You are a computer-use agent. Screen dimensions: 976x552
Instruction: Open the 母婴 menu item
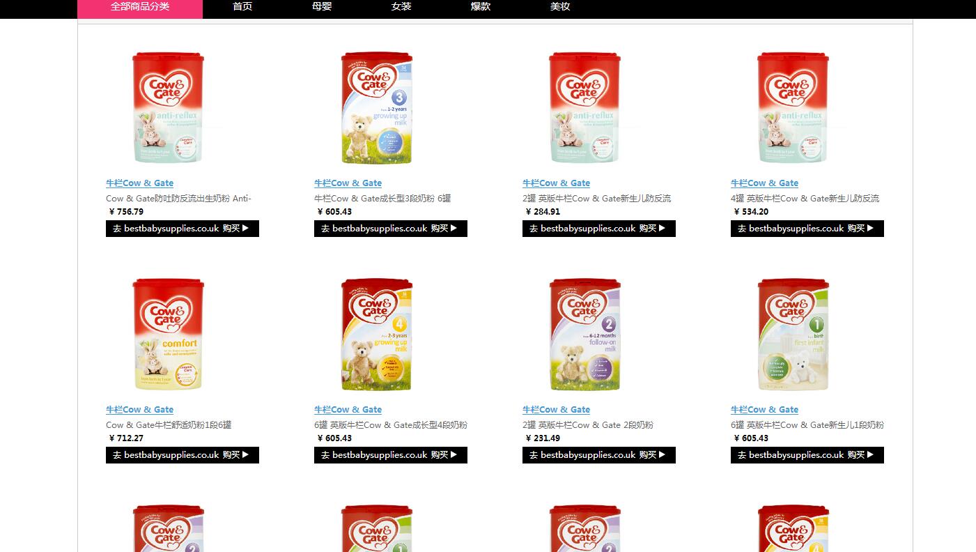322,7
